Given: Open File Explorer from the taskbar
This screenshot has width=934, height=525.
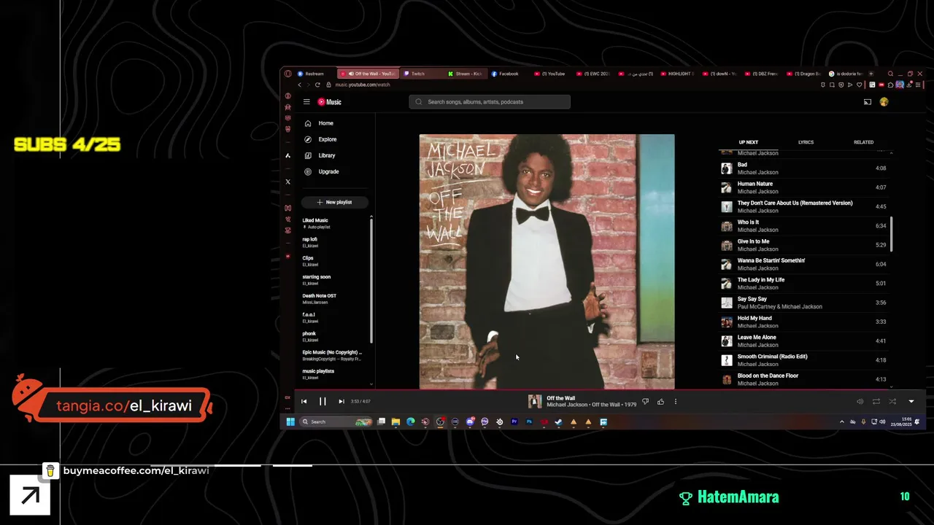Looking at the screenshot, I should (395, 421).
